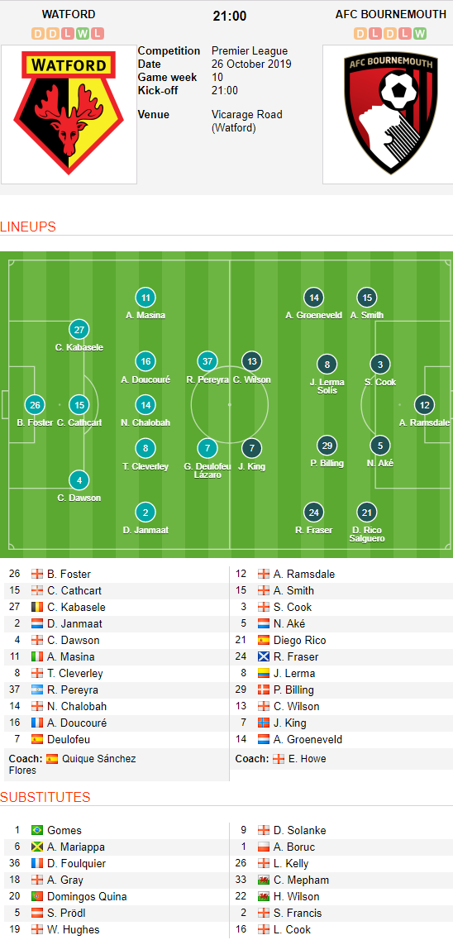
Task: Click the Watford club crest logo
Action: click(69, 113)
